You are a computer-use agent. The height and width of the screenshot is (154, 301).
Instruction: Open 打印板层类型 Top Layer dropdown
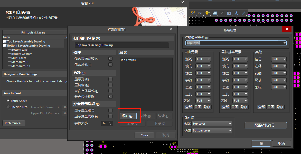[236, 43]
